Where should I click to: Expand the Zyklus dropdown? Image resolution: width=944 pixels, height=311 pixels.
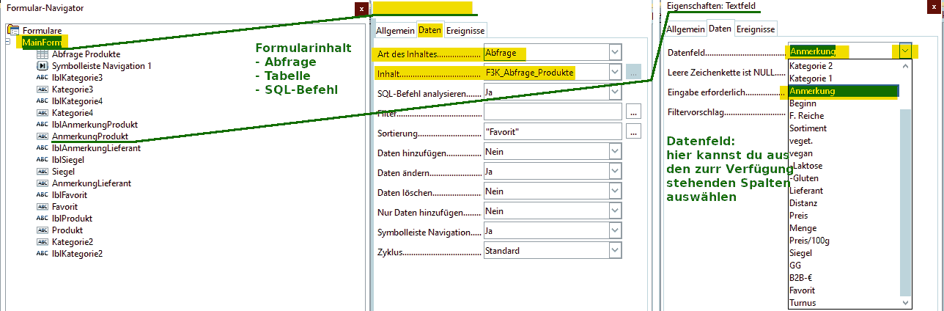click(615, 251)
